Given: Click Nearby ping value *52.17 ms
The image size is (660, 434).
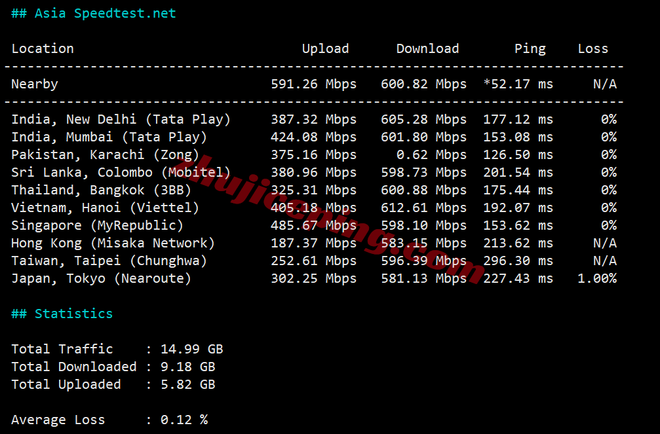Looking at the screenshot, I should [518, 84].
